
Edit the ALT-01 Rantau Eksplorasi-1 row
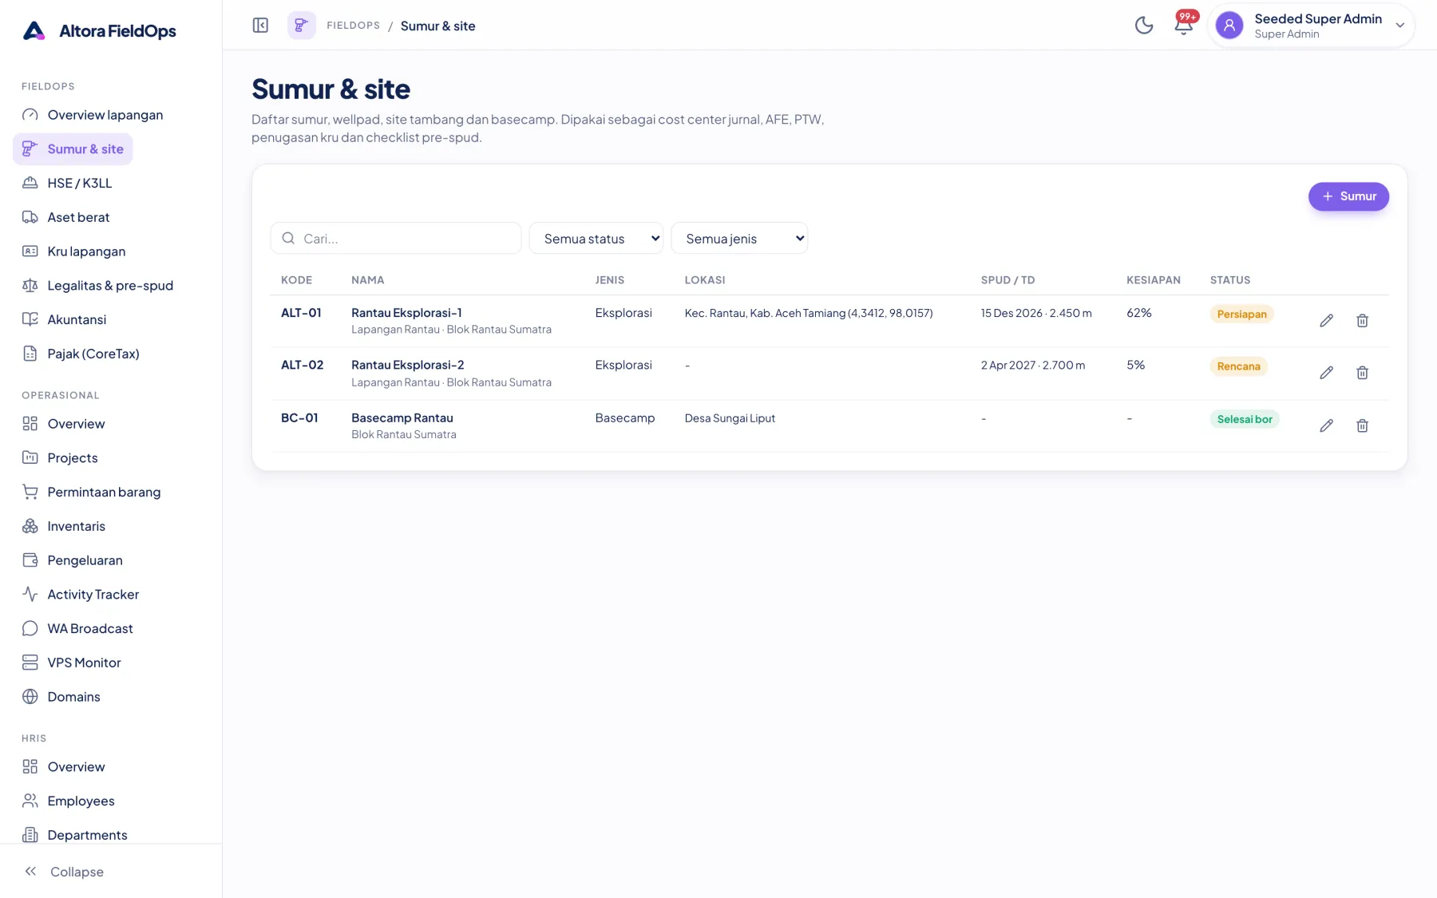pyautogui.click(x=1326, y=321)
